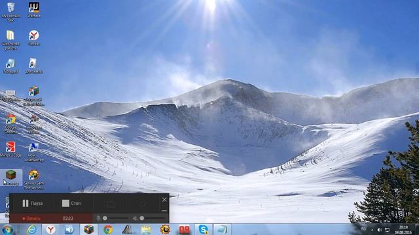Click the dimmed fullscreen button in recorder
The height and width of the screenshot is (235, 419).
point(143,204)
